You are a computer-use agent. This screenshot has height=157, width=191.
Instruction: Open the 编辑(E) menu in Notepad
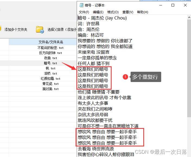98,12
